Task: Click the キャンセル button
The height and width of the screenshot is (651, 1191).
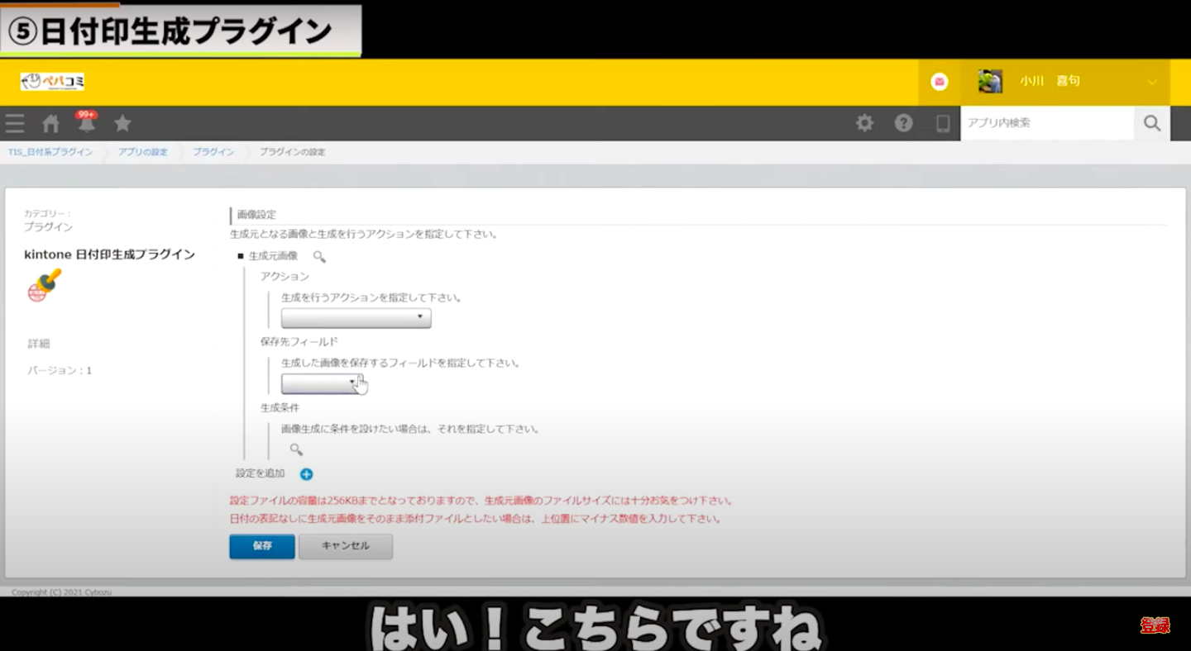Action: [345, 546]
